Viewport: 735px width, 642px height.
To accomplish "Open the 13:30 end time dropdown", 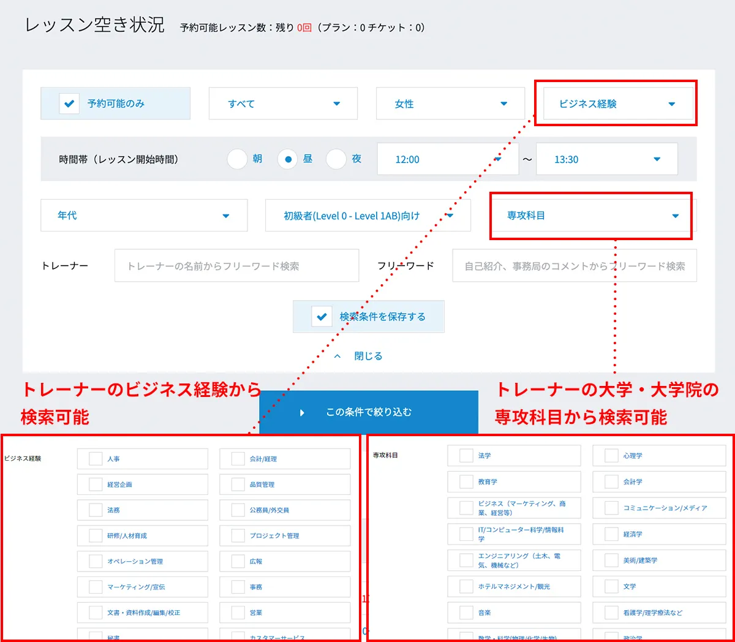I will tap(606, 159).
